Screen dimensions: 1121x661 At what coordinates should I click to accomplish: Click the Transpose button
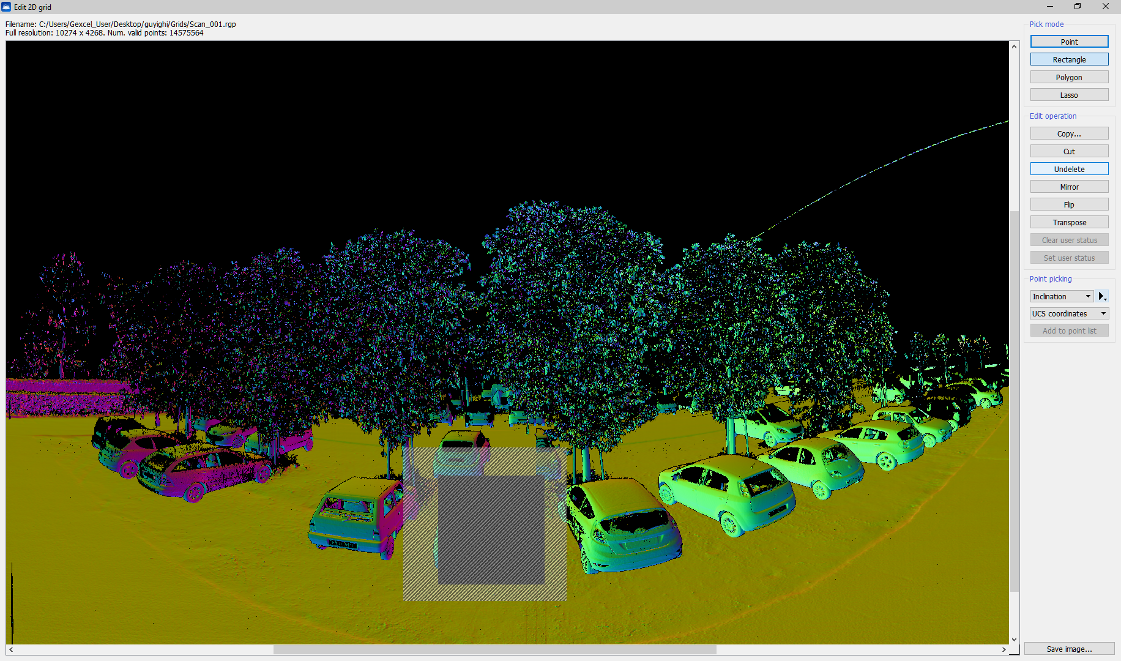click(1069, 222)
